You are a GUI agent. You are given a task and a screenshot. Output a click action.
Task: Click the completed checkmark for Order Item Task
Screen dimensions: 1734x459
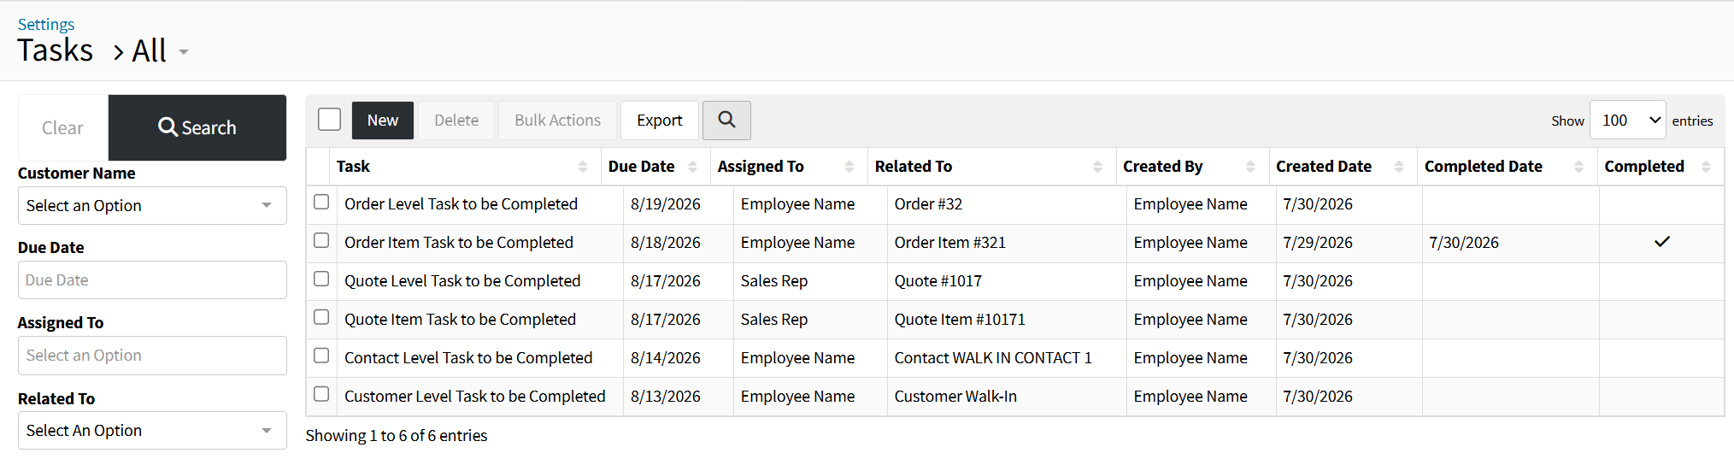(x=1661, y=242)
